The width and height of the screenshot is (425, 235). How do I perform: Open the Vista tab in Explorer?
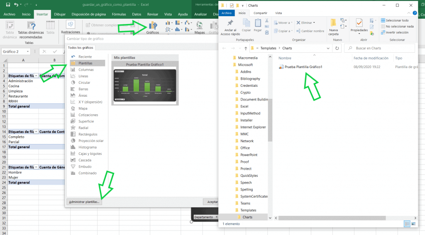278,13
